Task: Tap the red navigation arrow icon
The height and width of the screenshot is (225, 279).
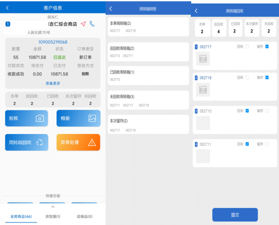Action: (x=83, y=24)
